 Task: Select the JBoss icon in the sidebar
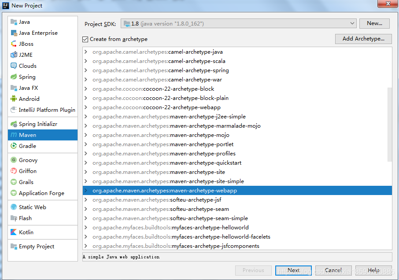(x=14, y=44)
